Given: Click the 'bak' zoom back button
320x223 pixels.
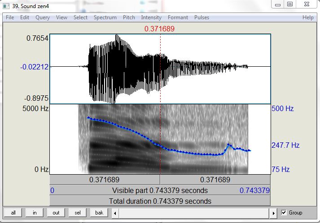Looking at the screenshot, I should (99, 213).
